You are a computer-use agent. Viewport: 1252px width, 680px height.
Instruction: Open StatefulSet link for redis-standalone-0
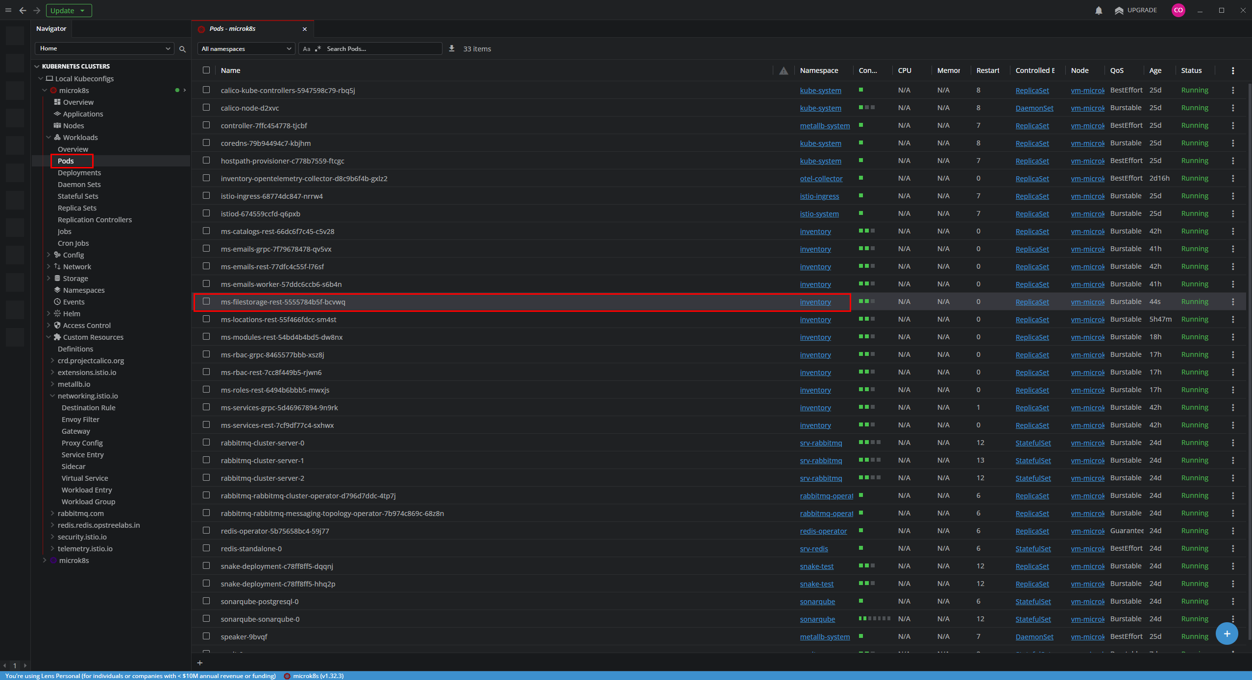[1033, 549]
